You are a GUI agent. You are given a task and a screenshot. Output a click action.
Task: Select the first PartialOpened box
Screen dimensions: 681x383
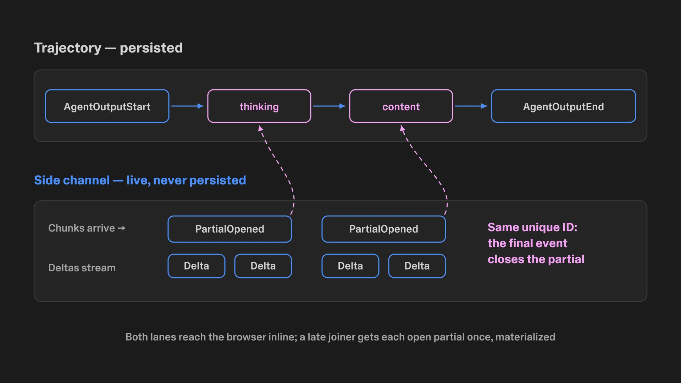pyautogui.click(x=230, y=229)
